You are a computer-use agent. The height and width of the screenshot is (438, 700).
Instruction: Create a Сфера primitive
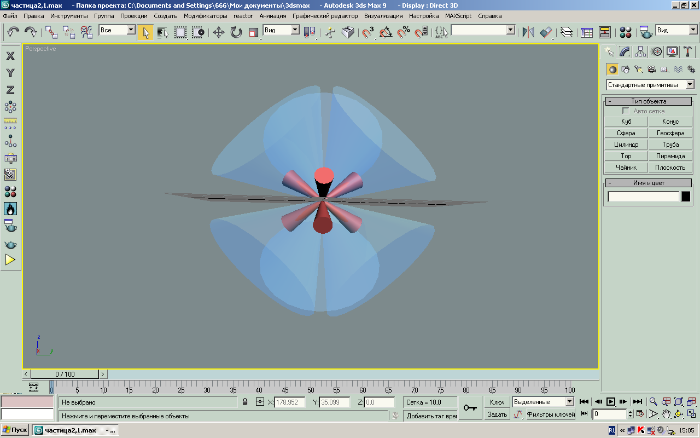coord(626,133)
